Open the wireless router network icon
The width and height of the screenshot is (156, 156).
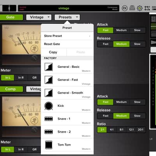tap(132, 8)
